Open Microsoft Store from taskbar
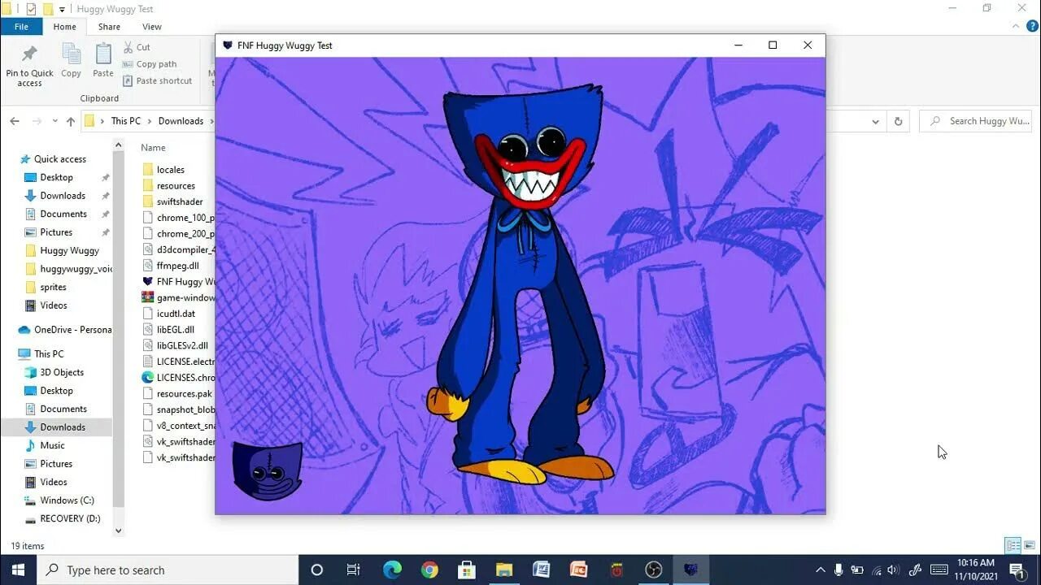Image resolution: width=1041 pixels, height=585 pixels. pyautogui.click(x=467, y=570)
